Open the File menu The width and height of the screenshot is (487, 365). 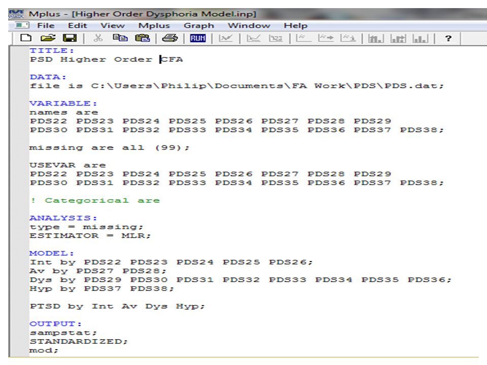pos(46,25)
